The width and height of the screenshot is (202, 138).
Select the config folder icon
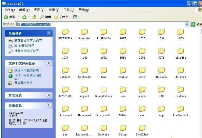[123, 70]
